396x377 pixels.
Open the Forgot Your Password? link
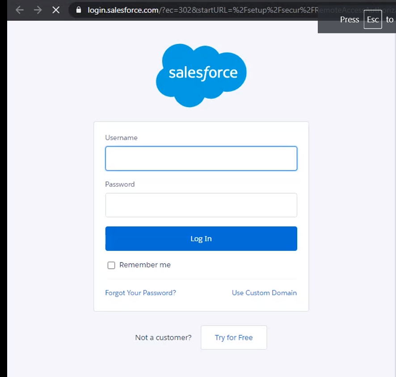coord(140,292)
